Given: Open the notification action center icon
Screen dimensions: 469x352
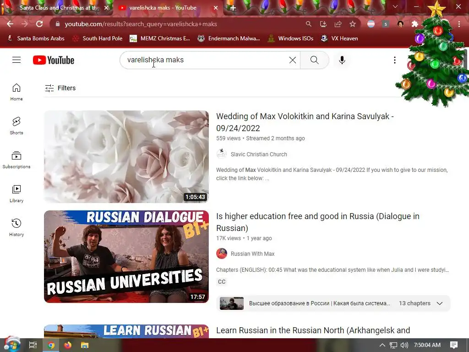Looking at the screenshot, I should [454, 345].
